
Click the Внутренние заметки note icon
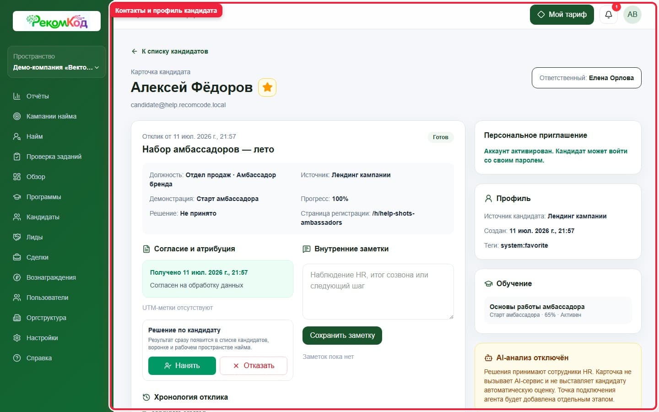coord(307,249)
